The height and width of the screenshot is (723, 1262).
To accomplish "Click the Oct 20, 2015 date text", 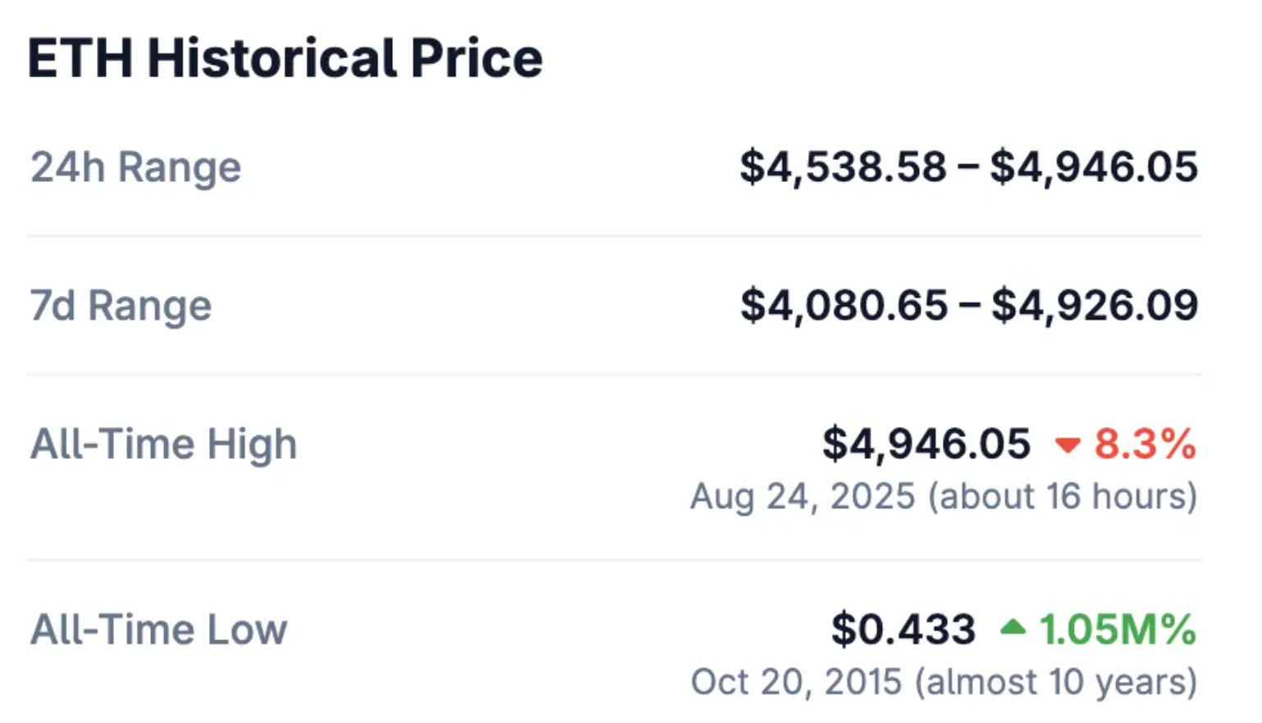I will tap(796, 682).
